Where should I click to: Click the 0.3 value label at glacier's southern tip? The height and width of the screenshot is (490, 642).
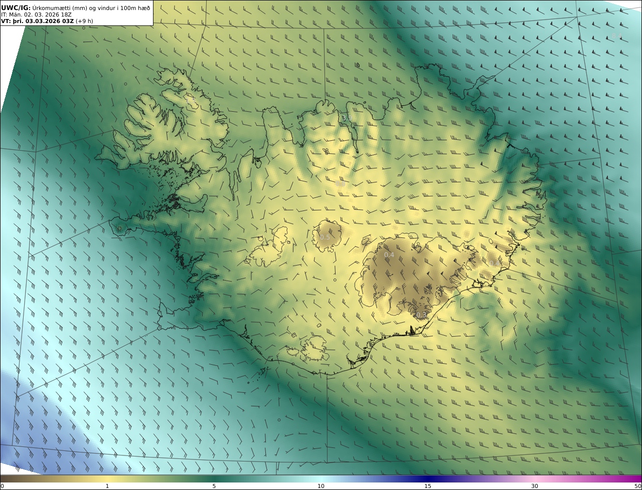[x=421, y=315]
